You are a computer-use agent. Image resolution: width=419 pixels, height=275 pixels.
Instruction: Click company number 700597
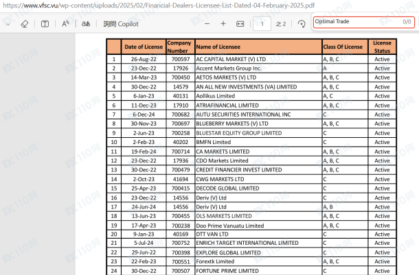(181, 59)
